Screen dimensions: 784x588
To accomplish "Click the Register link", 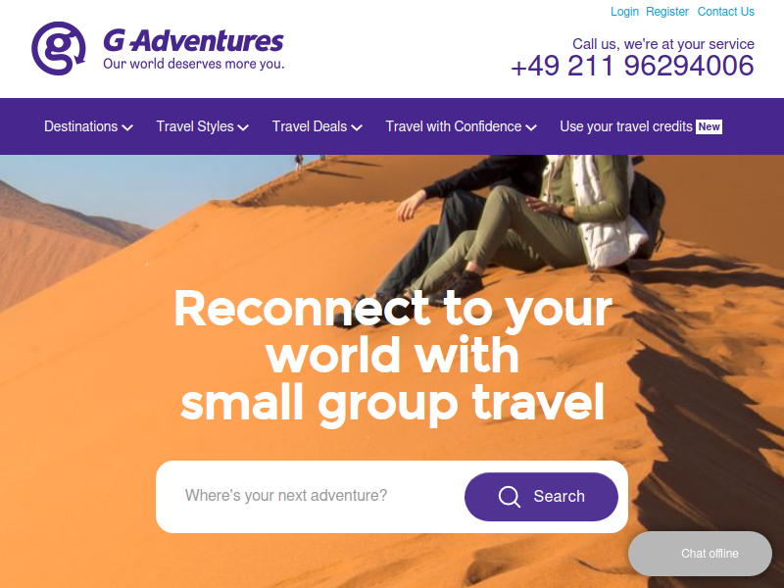I will pyautogui.click(x=667, y=12).
